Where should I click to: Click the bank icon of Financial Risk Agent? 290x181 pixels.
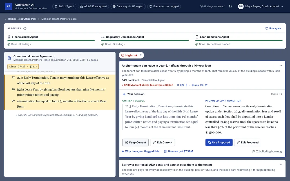pyautogui.click(x=9, y=37)
